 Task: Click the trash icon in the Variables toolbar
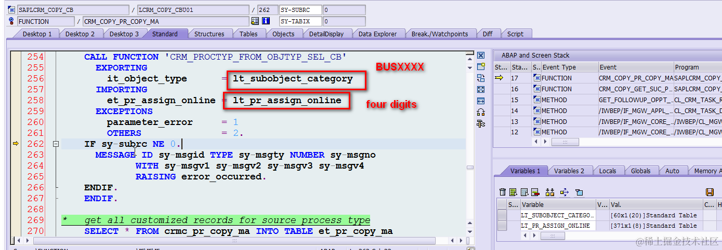click(503, 192)
